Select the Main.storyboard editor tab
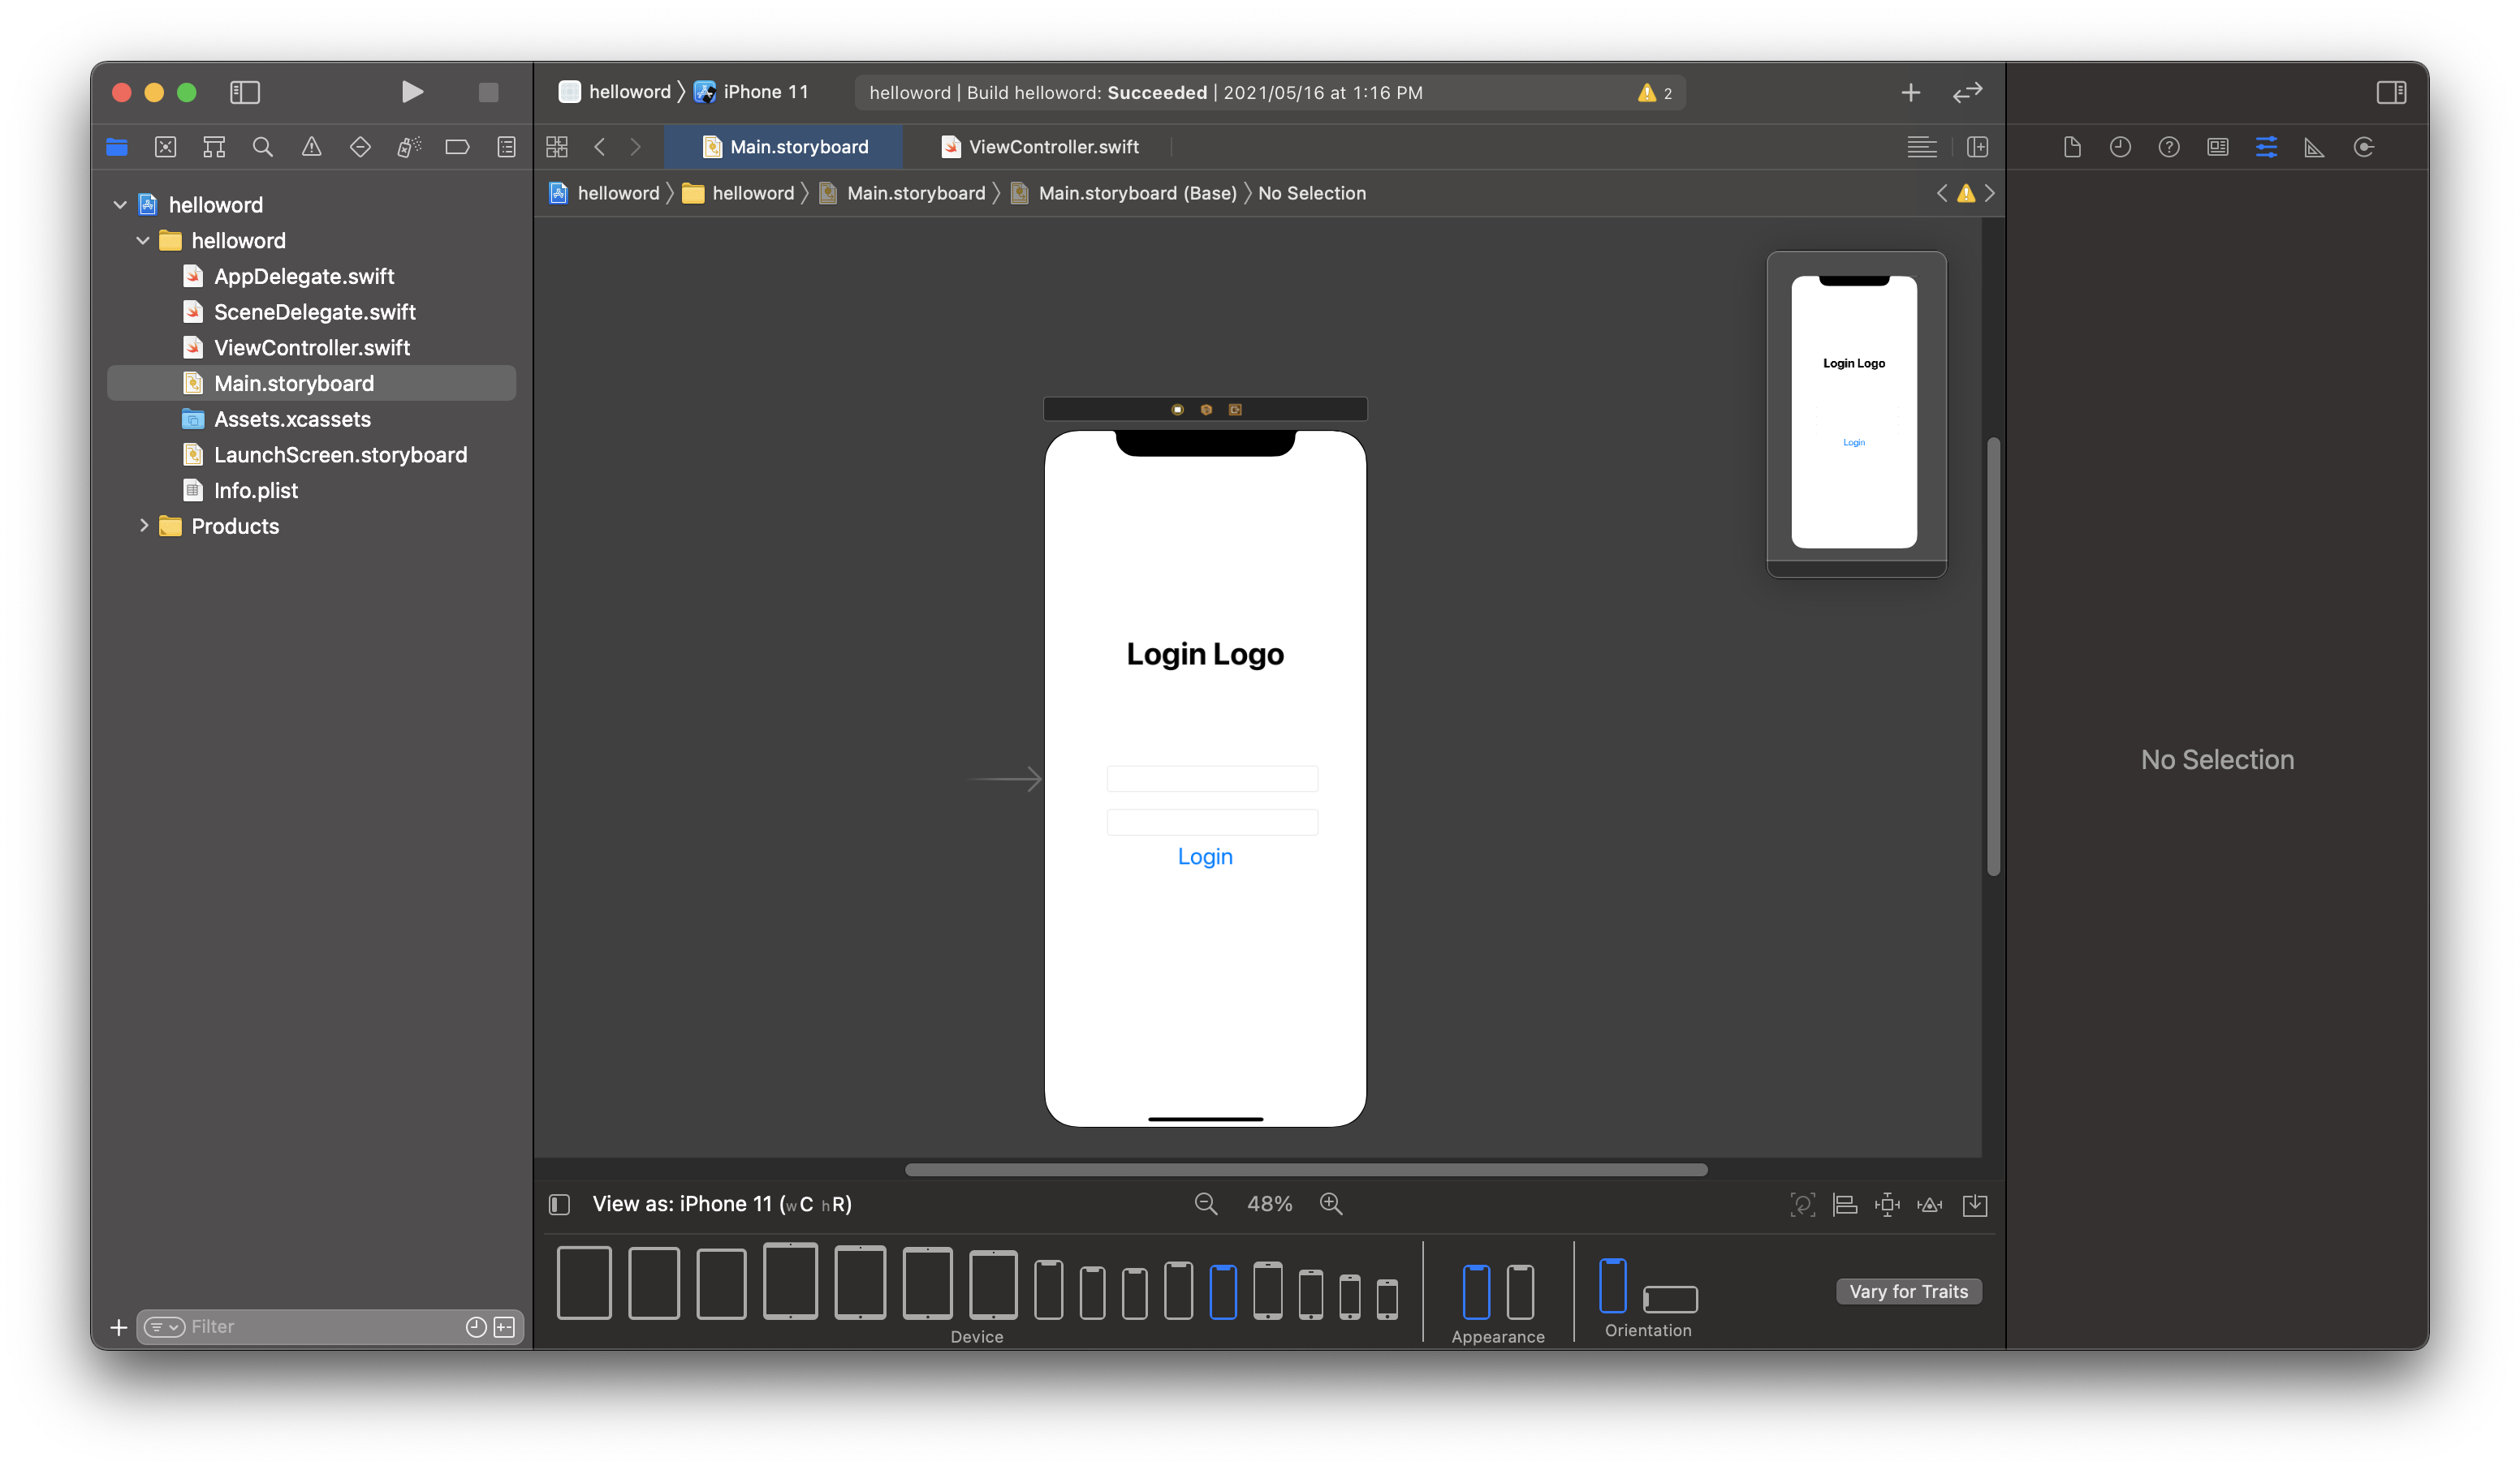The width and height of the screenshot is (2520, 1470). tap(797, 147)
